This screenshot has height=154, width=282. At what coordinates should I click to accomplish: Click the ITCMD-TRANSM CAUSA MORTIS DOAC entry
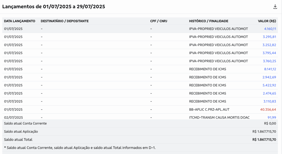[x=219, y=117]
